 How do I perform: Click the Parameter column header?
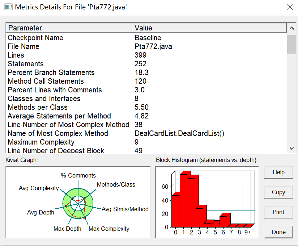69,28
